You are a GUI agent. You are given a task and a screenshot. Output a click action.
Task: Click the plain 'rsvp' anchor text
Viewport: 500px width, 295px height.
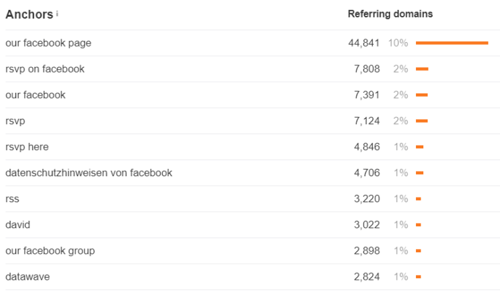tap(15, 121)
